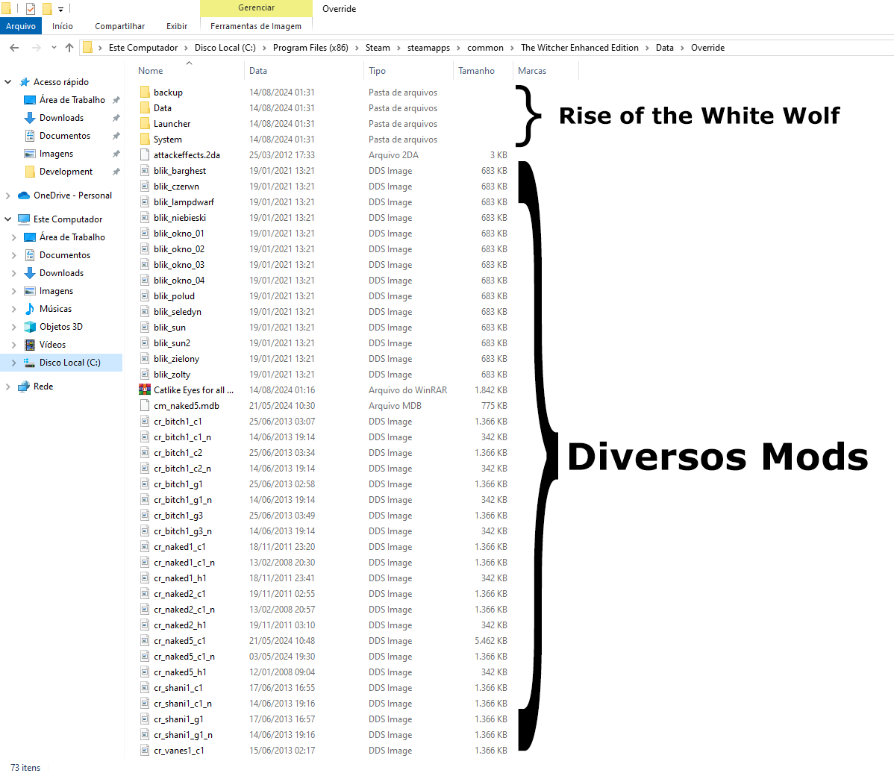
Task: Select the cr_bitch1_g1_n file name
Action: click(182, 500)
